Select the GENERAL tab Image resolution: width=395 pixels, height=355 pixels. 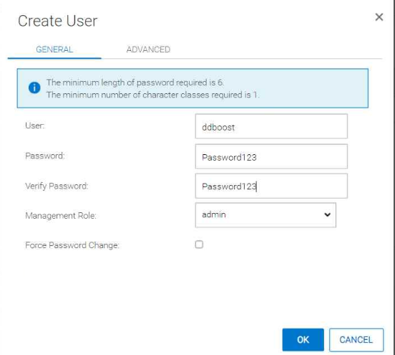click(54, 49)
